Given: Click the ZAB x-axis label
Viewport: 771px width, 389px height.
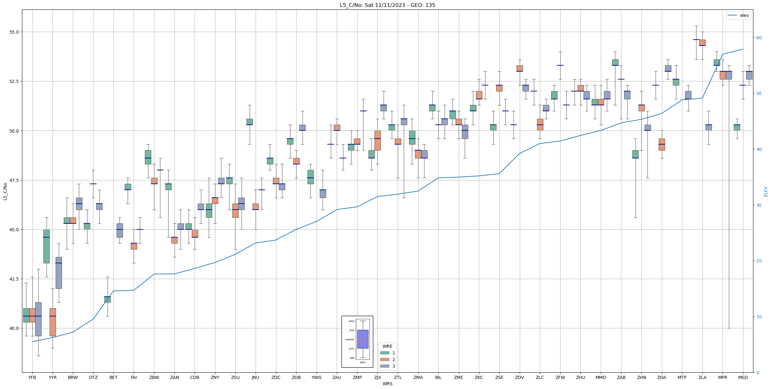Looking at the screenshot, I should click(x=621, y=377).
